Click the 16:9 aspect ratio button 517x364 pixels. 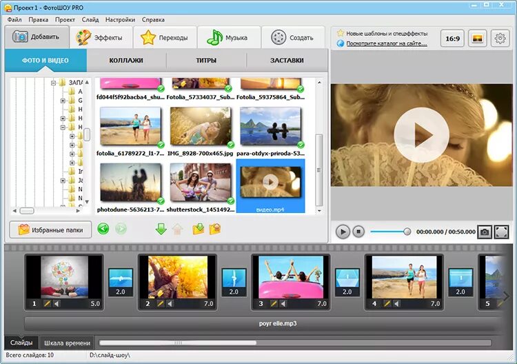tap(452, 39)
